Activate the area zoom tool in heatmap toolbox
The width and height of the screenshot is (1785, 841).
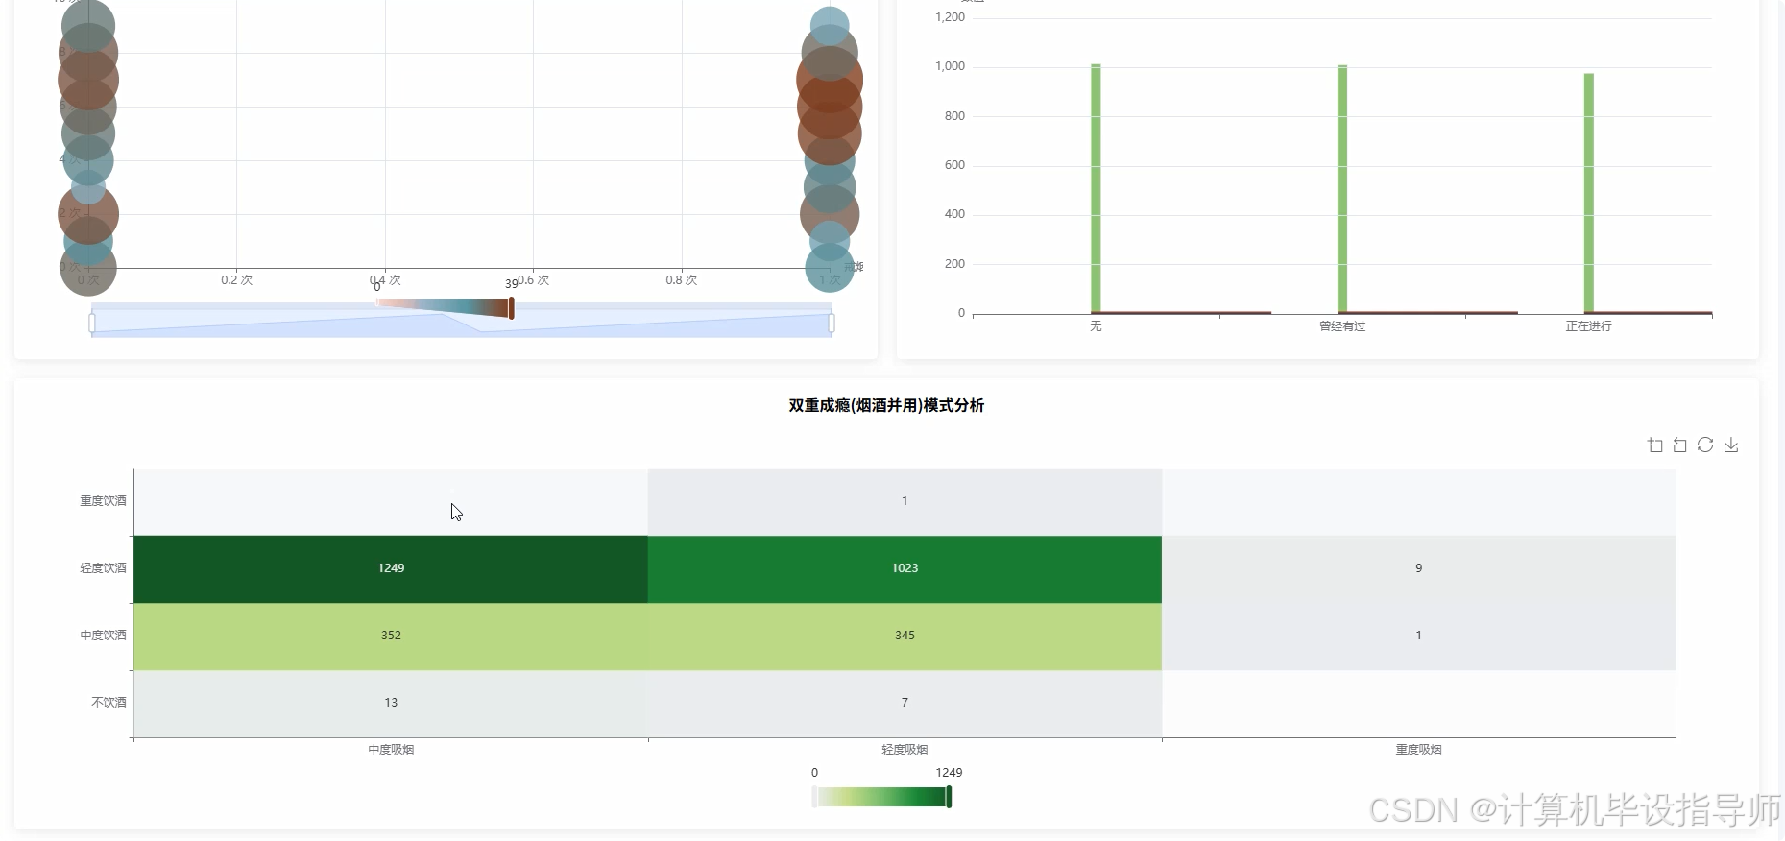click(x=1654, y=445)
